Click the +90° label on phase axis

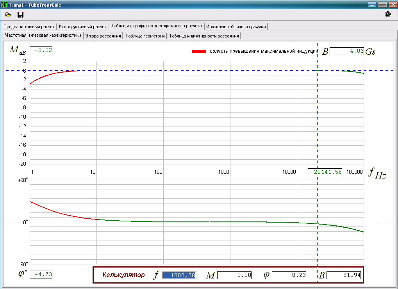pos(23,180)
